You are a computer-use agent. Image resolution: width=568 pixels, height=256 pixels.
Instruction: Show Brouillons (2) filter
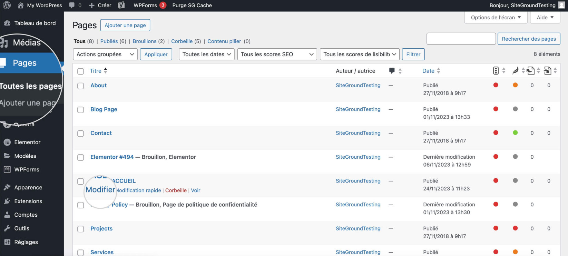[x=149, y=41]
